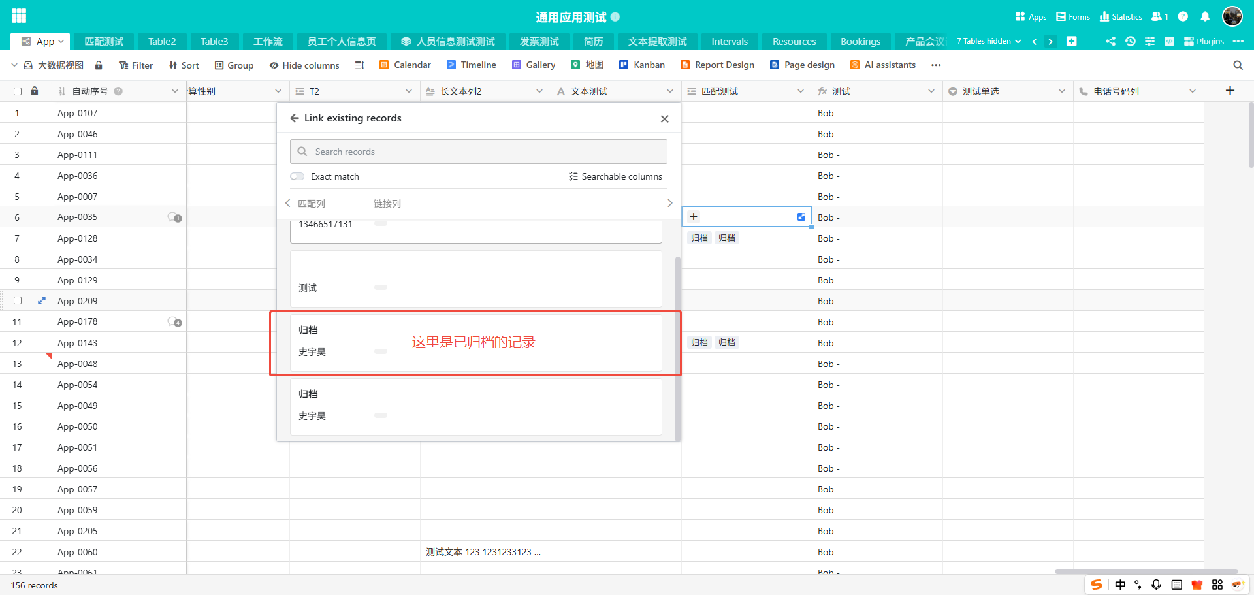Open the row height icon in toolbar

click(359, 65)
